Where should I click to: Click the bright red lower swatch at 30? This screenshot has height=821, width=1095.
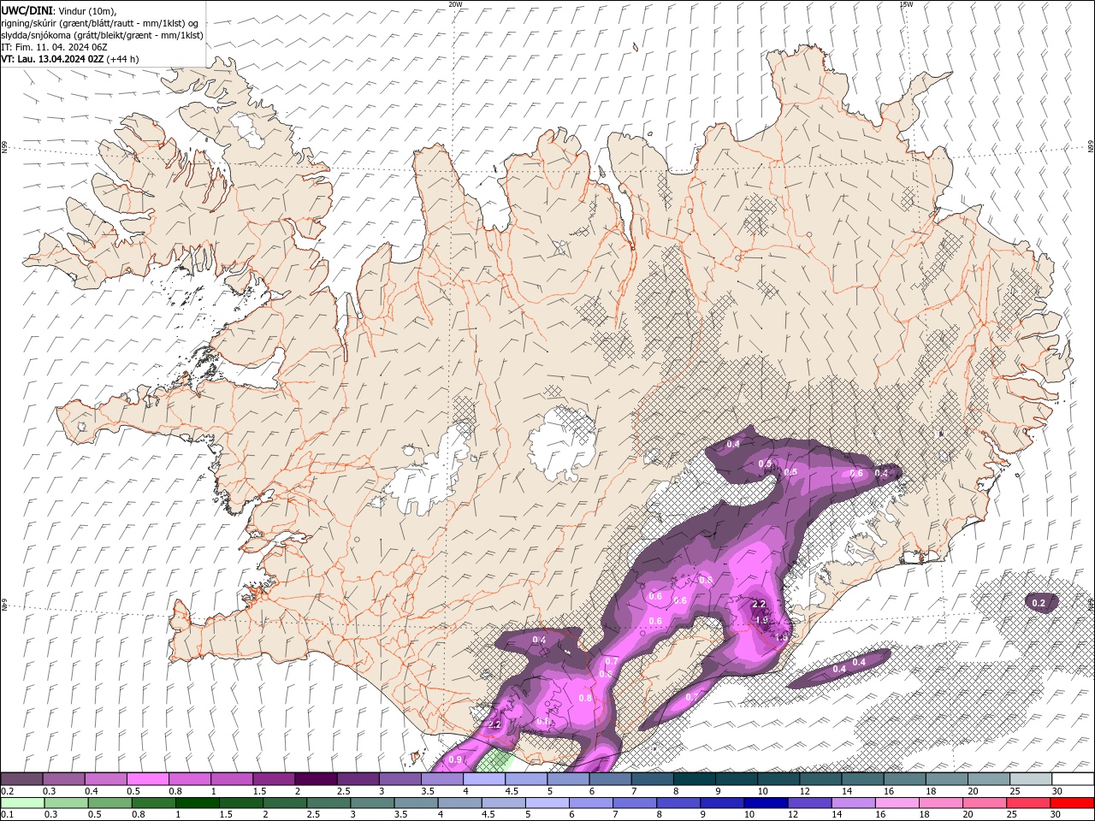point(1073,803)
